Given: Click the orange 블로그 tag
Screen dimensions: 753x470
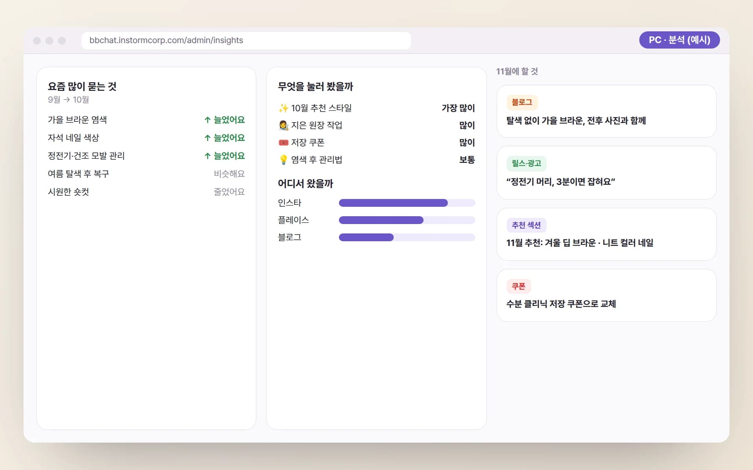Looking at the screenshot, I should pyautogui.click(x=522, y=102).
